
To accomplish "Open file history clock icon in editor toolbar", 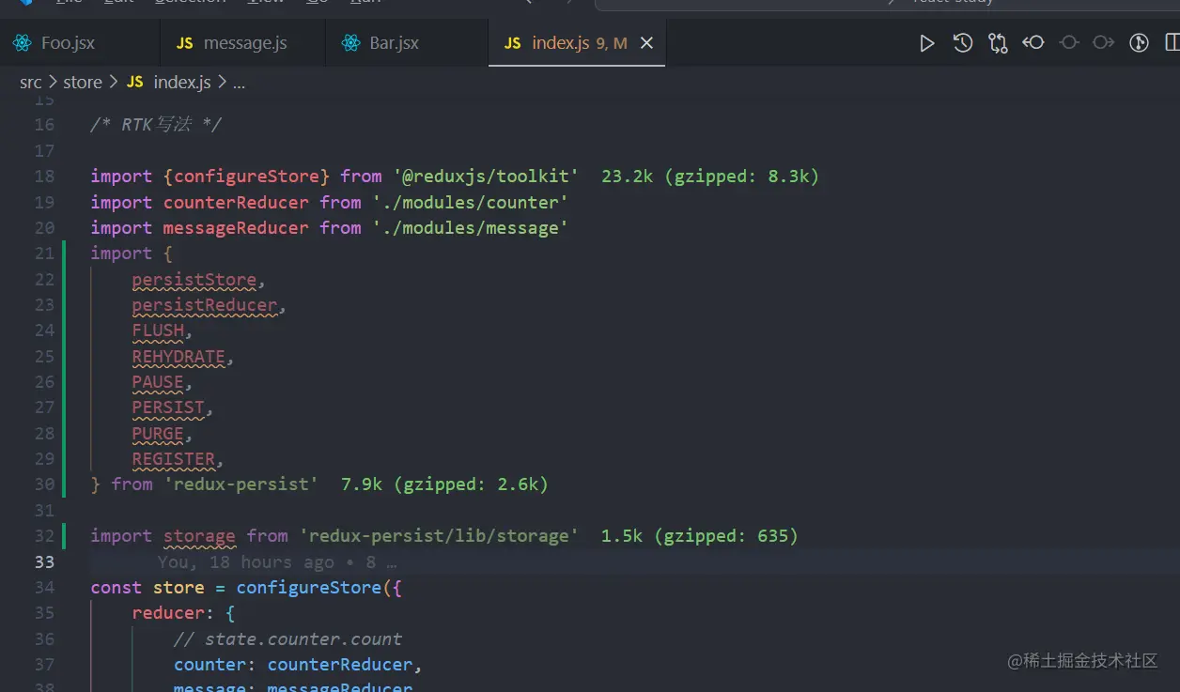I will (962, 43).
